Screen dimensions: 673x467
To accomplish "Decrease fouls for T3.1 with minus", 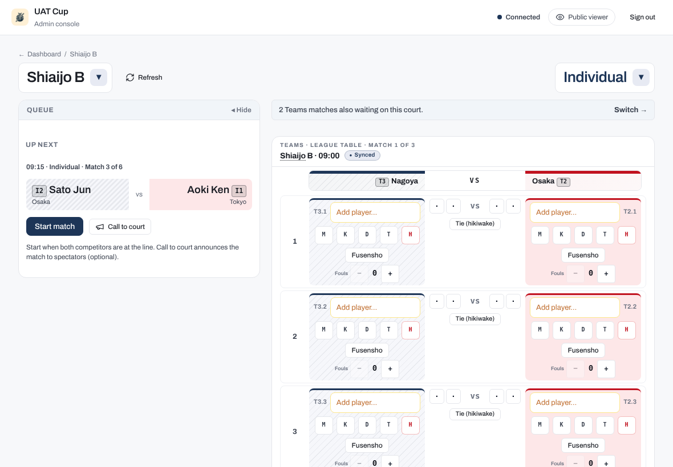I will tap(359, 273).
